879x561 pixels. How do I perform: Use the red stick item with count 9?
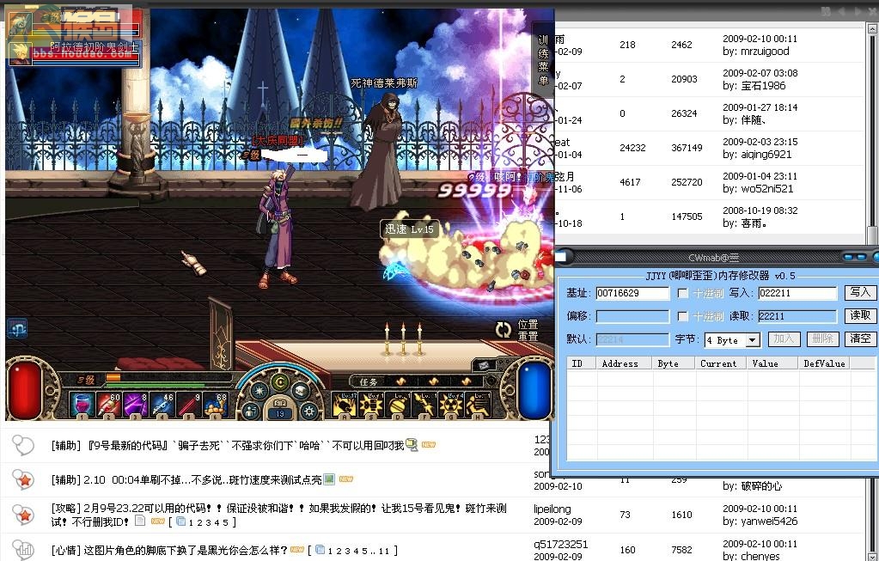[190, 405]
